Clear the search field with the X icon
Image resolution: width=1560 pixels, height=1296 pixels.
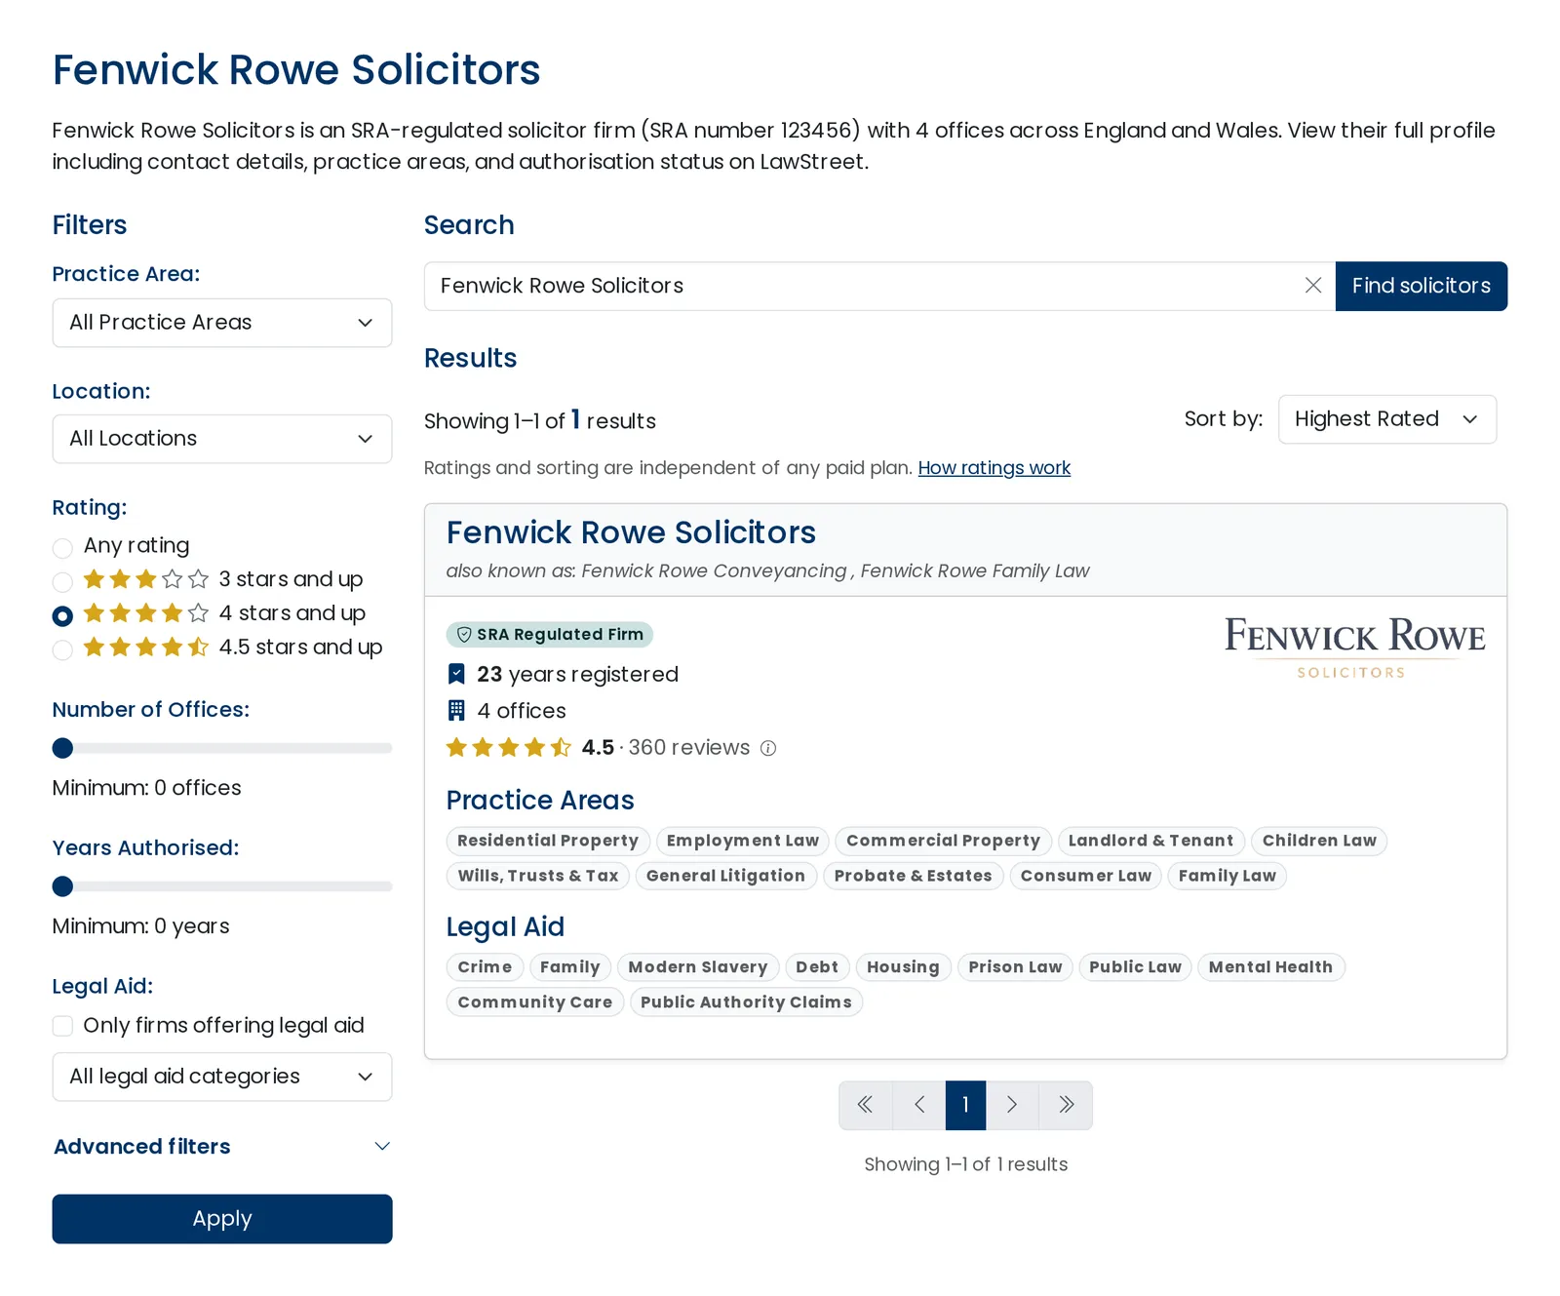pyautogui.click(x=1313, y=285)
